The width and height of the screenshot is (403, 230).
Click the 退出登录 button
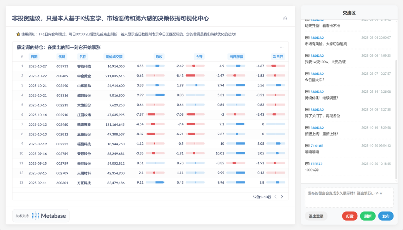pos(316,216)
